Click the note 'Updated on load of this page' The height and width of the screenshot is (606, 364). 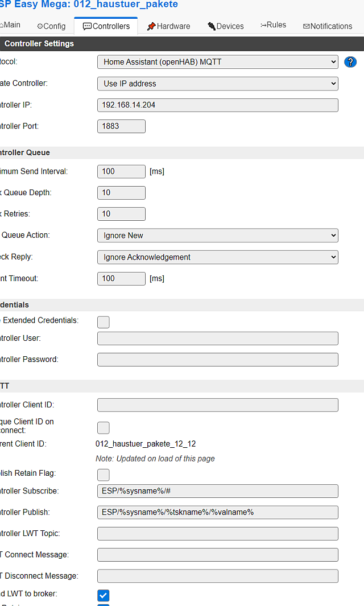tap(155, 459)
